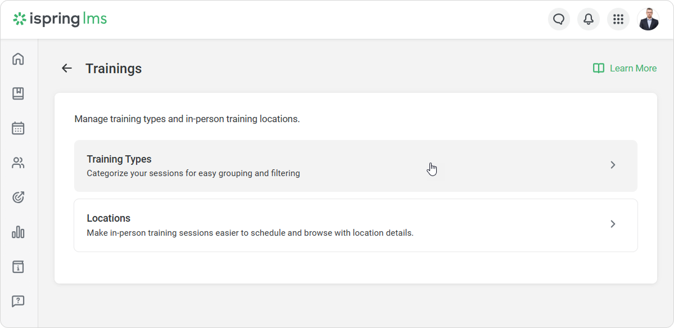The height and width of the screenshot is (328, 674).
Task: Open the calendar icon in sidebar
Action: pos(18,128)
